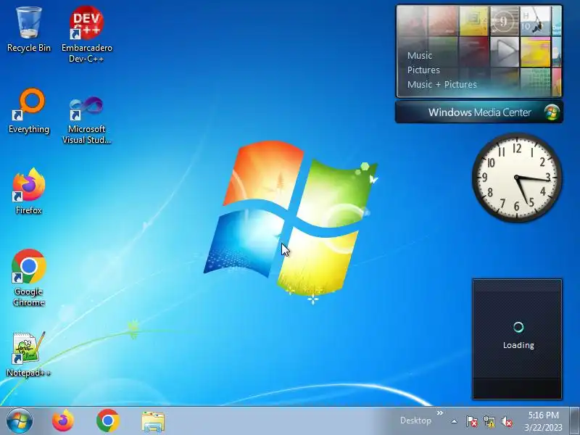Launch Chrome from the taskbar
The height and width of the screenshot is (435, 580).
107,421
